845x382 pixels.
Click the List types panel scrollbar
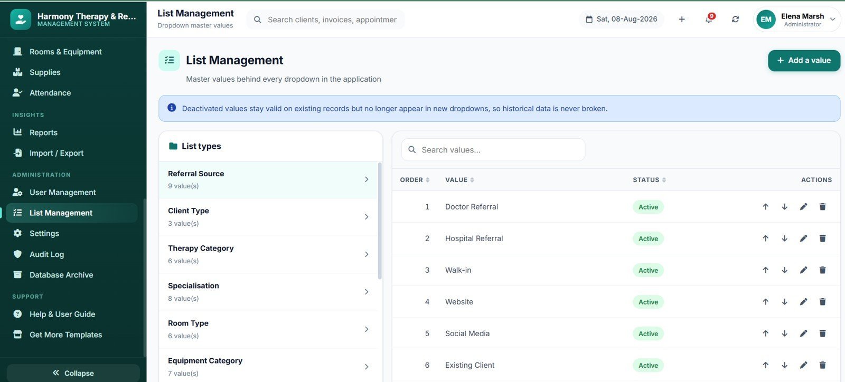click(x=380, y=221)
